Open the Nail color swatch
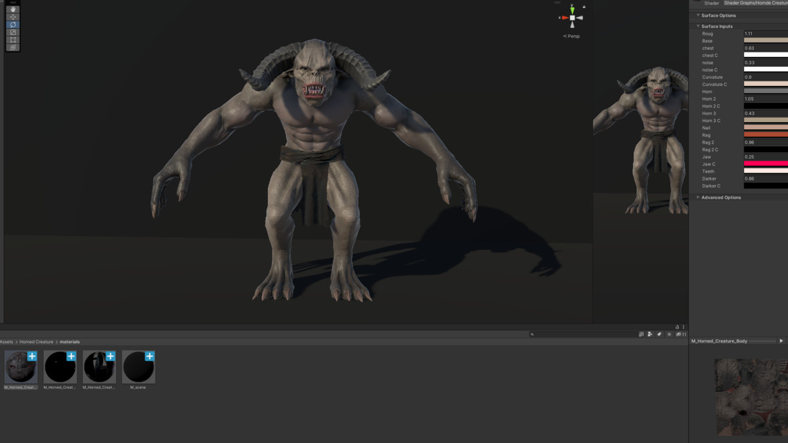788x443 pixels. 766,127
